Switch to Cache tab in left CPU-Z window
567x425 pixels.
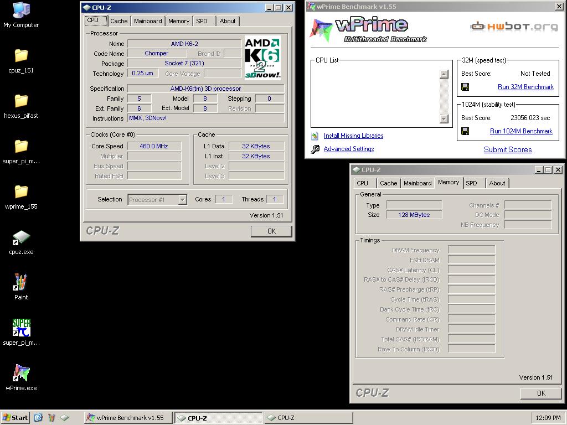[x=119, y=22]
